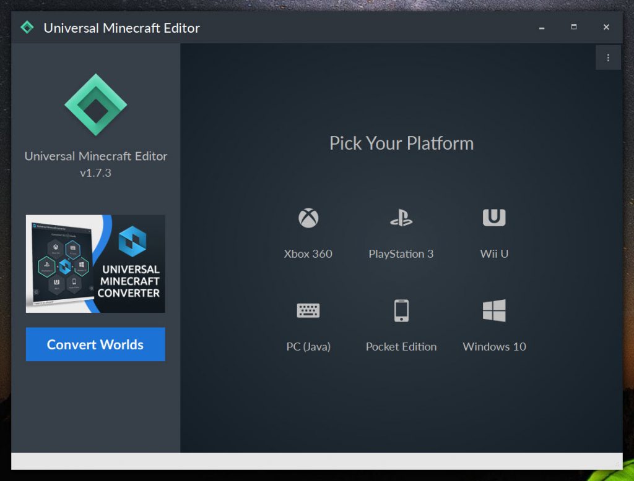This screenshot has height=481, width=634.
Task: Click the "Wii U" label
Action: click(x=494, y=254)
